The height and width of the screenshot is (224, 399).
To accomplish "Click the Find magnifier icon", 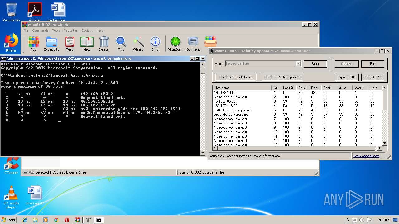I will [x=121, y=44].
